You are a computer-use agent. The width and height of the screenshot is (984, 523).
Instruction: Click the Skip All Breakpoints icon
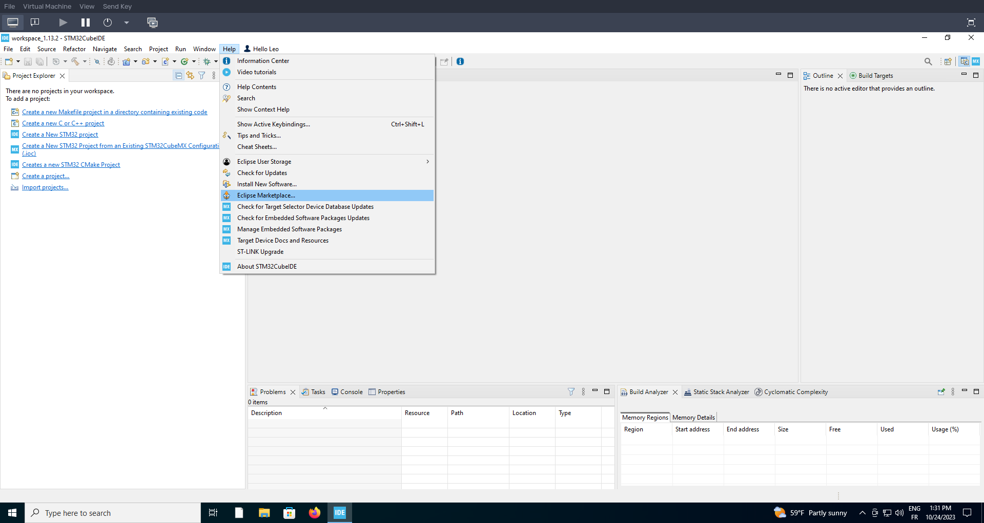pyautogui.click(x=97, y=61)
